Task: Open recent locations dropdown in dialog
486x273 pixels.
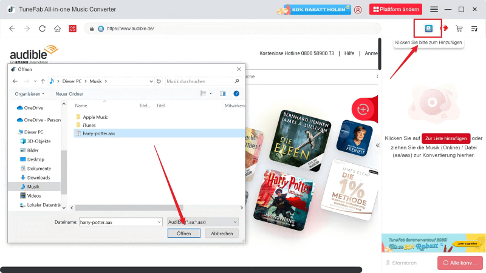Action: coord(35,81)
